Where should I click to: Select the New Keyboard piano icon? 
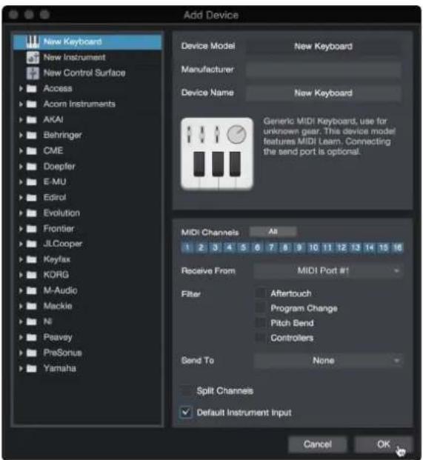pyautogui.click(x=33, y=41)
